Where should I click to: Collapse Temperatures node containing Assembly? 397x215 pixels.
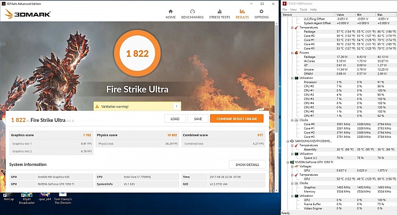click(292, 146)
